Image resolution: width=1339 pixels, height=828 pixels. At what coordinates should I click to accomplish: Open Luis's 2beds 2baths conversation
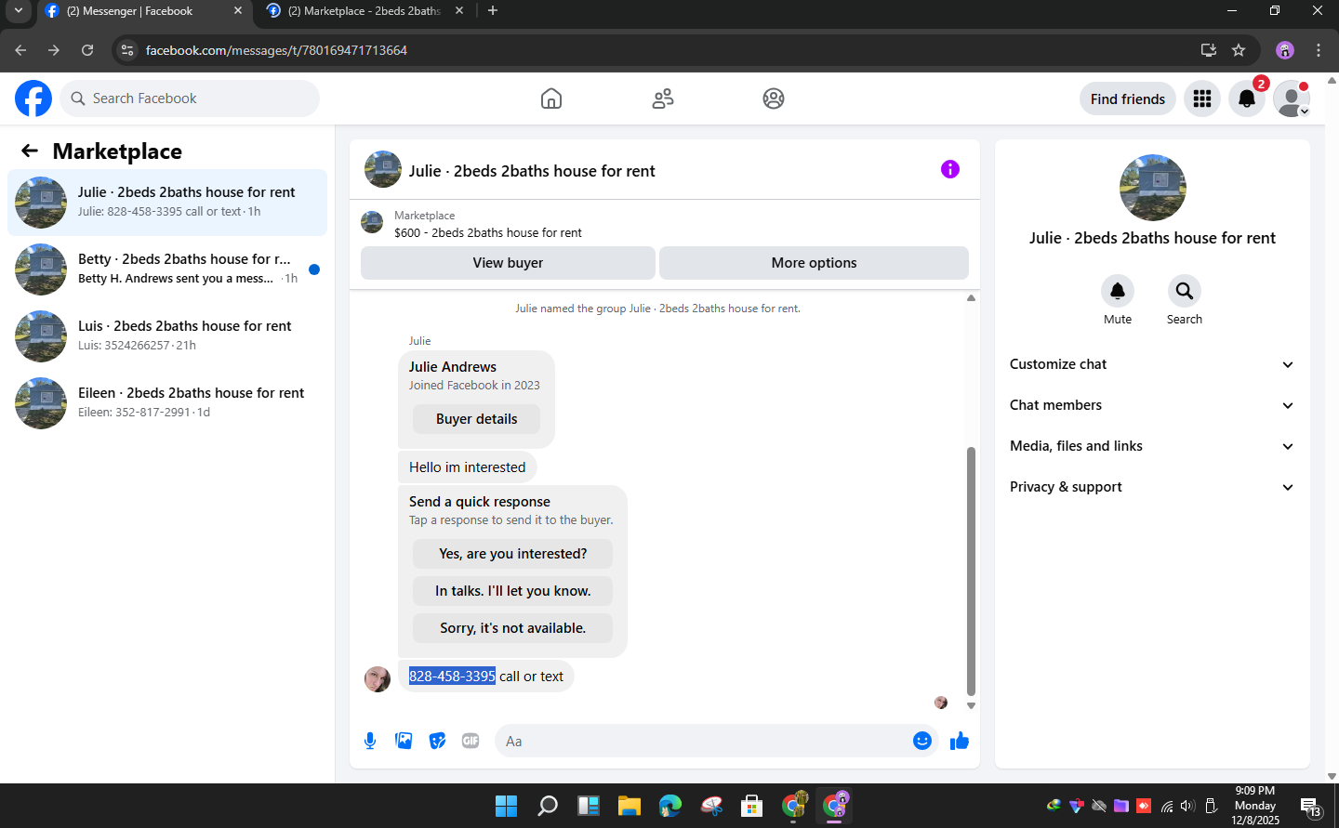(167, 336)
